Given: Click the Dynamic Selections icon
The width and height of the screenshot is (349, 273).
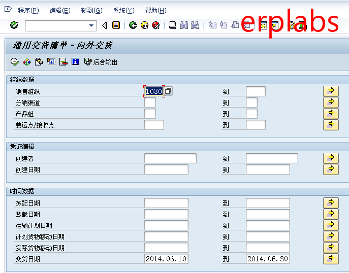Looking at the screenshot, I should [x=51, y=61].
